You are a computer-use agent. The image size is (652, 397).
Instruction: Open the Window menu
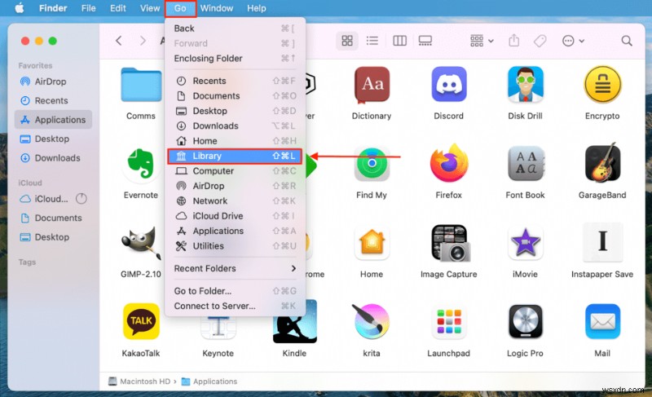pos(217,8)
